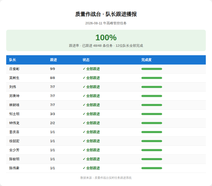Click the 7/7 count for 郑乘坤
This screenshot has width=212, height=186.
(x=53, y=96)
